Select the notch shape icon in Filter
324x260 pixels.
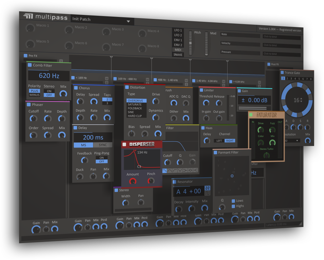[180, 170]
